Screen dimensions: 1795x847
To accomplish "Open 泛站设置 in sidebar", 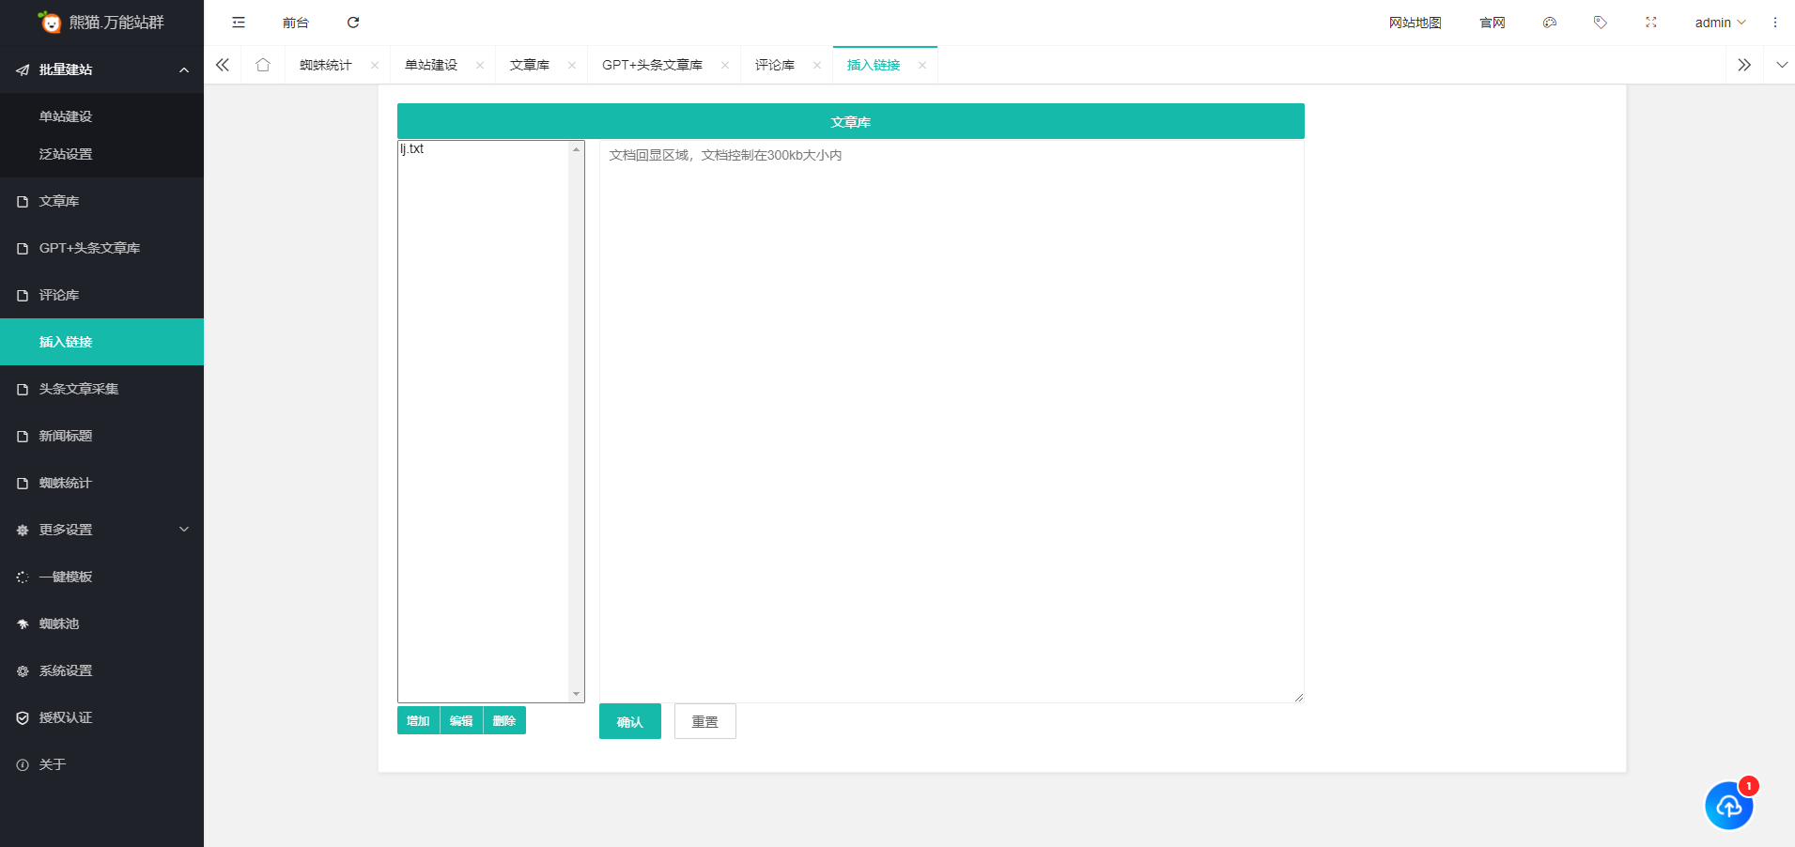I will 101,154.
